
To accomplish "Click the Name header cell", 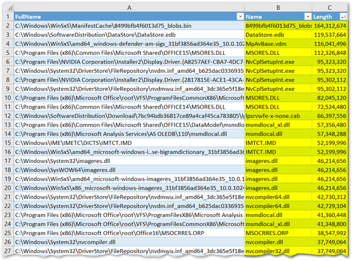I will point(278,17).
